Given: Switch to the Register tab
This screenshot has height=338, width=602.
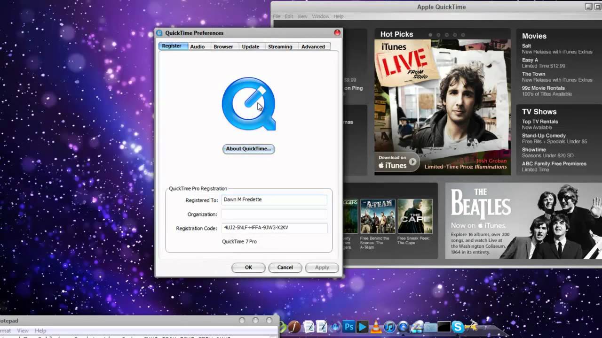Looking at the screenshot, I should [172, 46].
